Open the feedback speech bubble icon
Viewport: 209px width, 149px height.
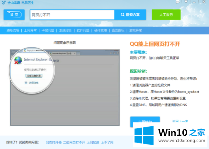178,2
